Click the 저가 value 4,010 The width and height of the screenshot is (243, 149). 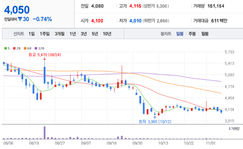(135, 21)
